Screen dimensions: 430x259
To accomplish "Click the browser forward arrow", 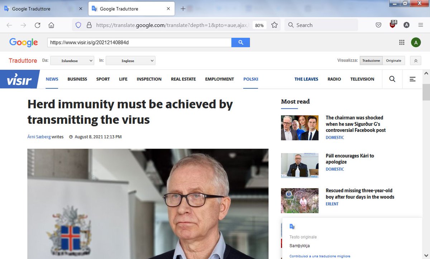I will 23,25.
